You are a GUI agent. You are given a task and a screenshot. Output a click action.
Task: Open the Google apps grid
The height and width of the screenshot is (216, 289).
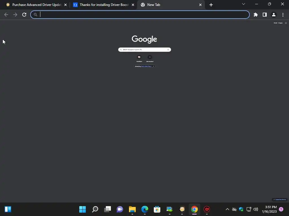[x=286, y=23]
